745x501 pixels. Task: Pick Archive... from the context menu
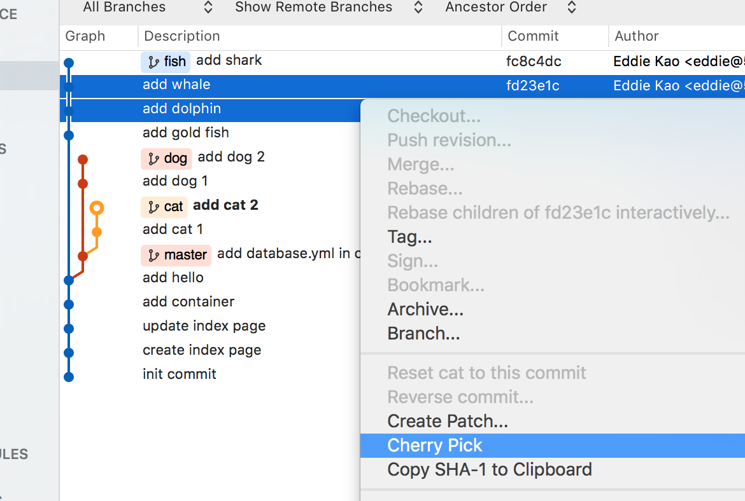[425, 310]
